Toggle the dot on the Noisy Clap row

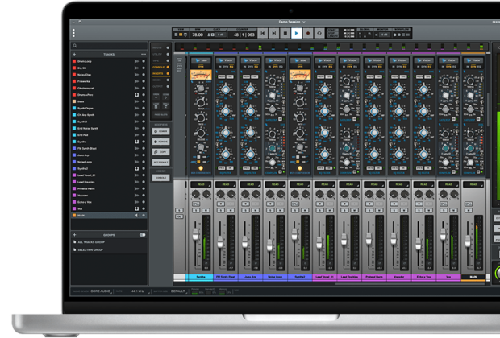[x=144, y=75]
